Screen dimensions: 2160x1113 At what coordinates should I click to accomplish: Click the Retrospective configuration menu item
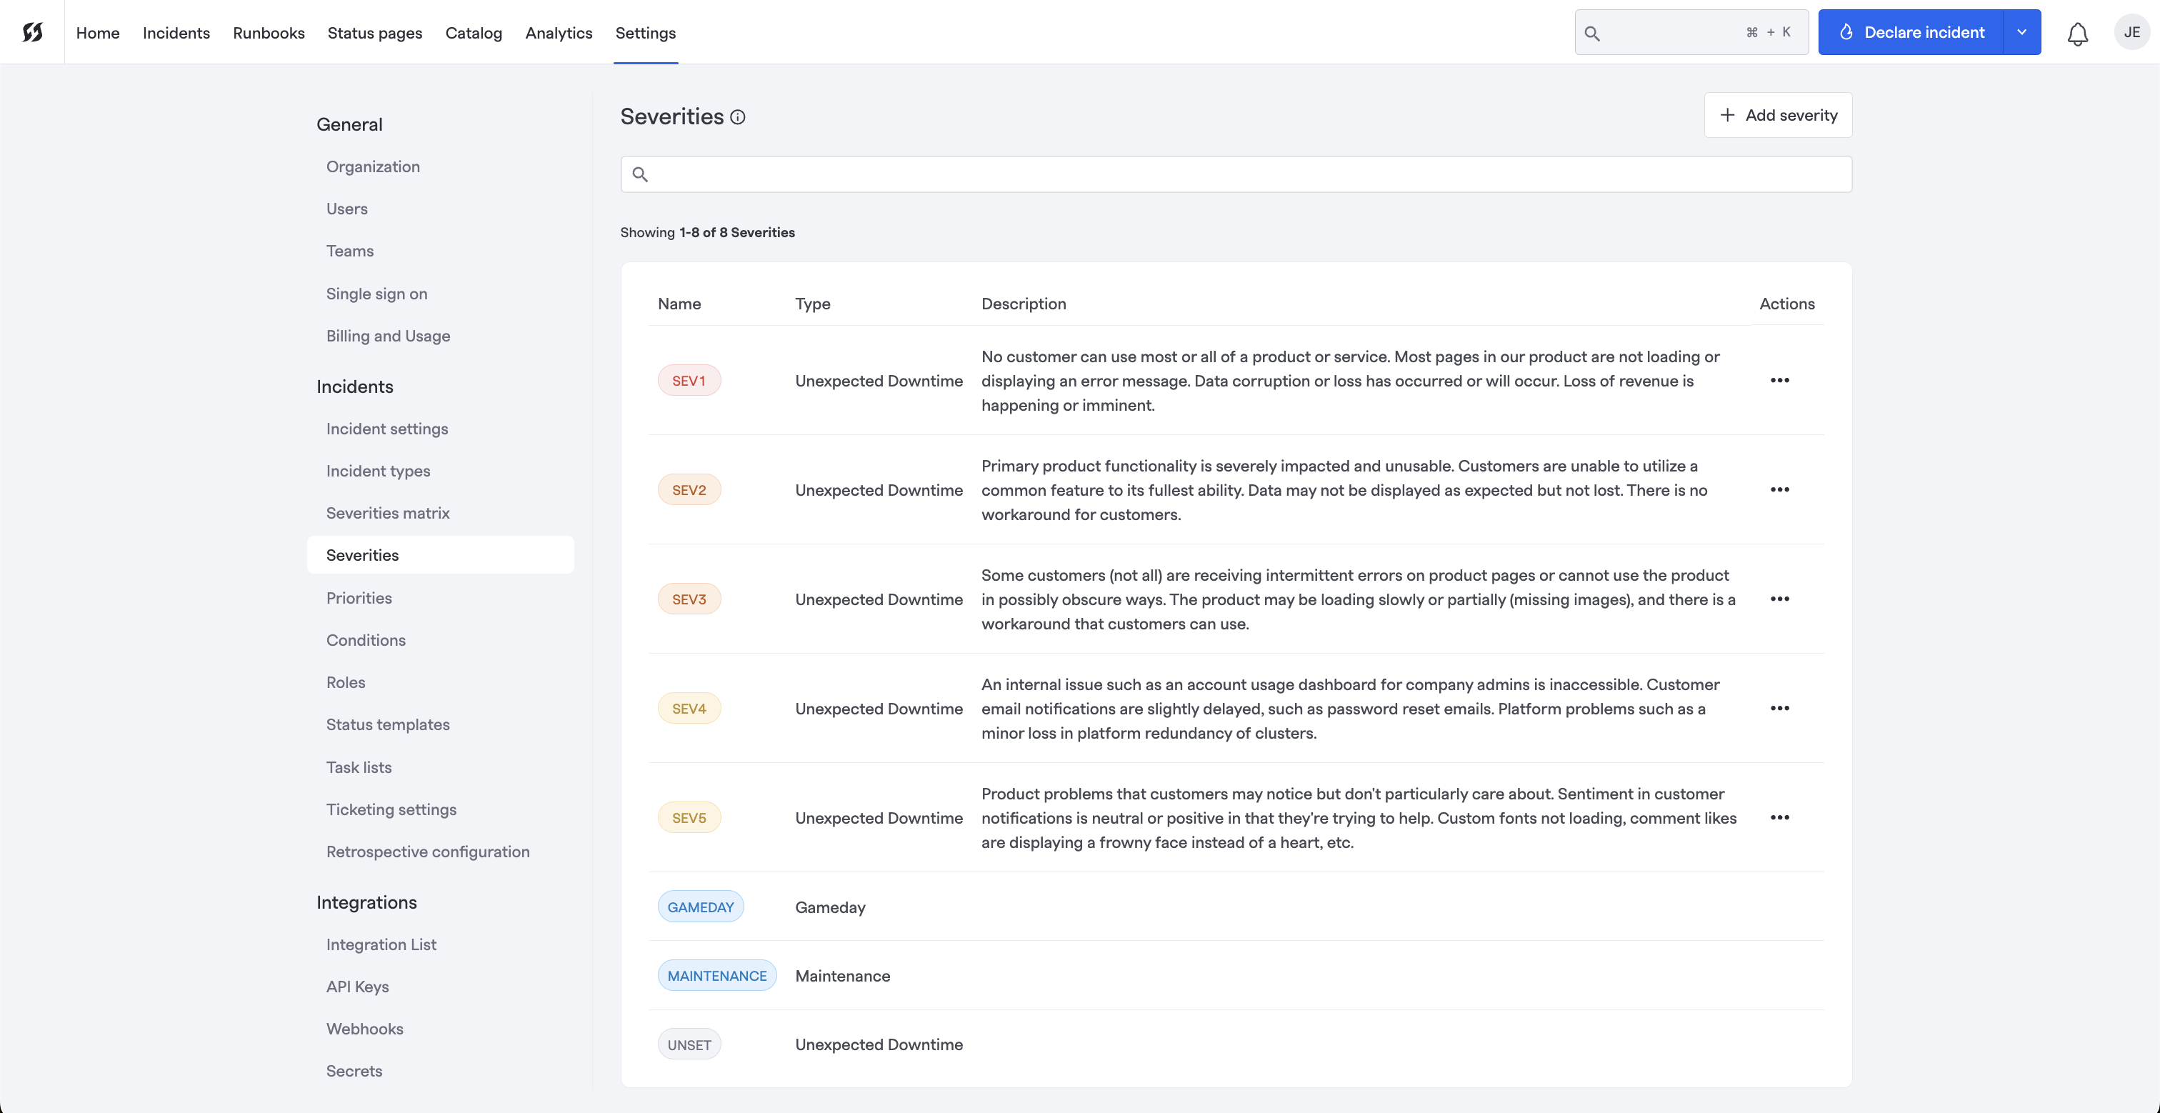(427, 852)
